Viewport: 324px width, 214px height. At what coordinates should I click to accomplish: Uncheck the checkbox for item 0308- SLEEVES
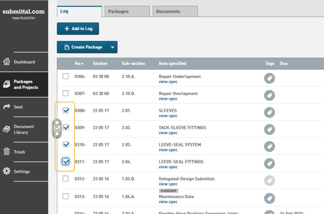[66, 110]
